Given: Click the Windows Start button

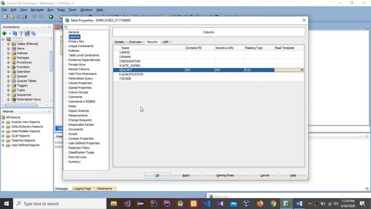Looking at the screenshot, I should point(6,204).
